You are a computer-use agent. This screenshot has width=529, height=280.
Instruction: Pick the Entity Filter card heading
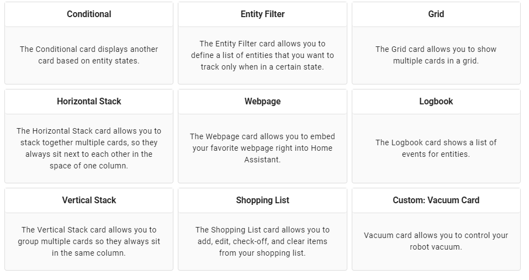(x=262, y=14)
